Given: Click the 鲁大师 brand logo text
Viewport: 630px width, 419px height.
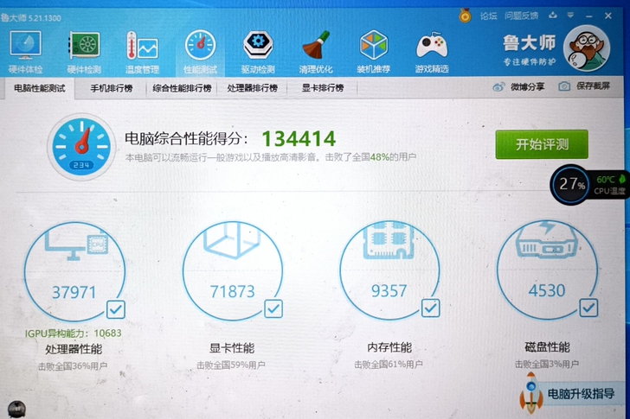Looking at the screenshot, I should (x=530, y=42).
